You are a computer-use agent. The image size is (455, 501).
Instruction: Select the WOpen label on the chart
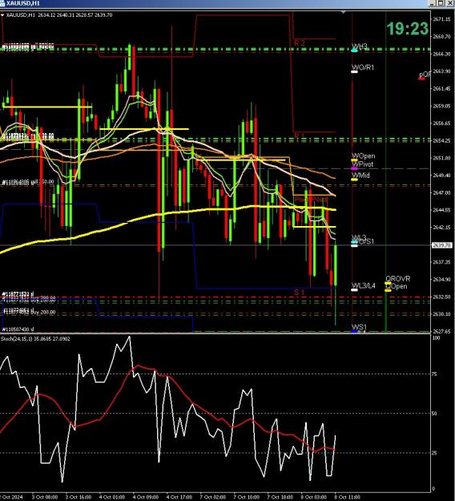coord(364,156)
